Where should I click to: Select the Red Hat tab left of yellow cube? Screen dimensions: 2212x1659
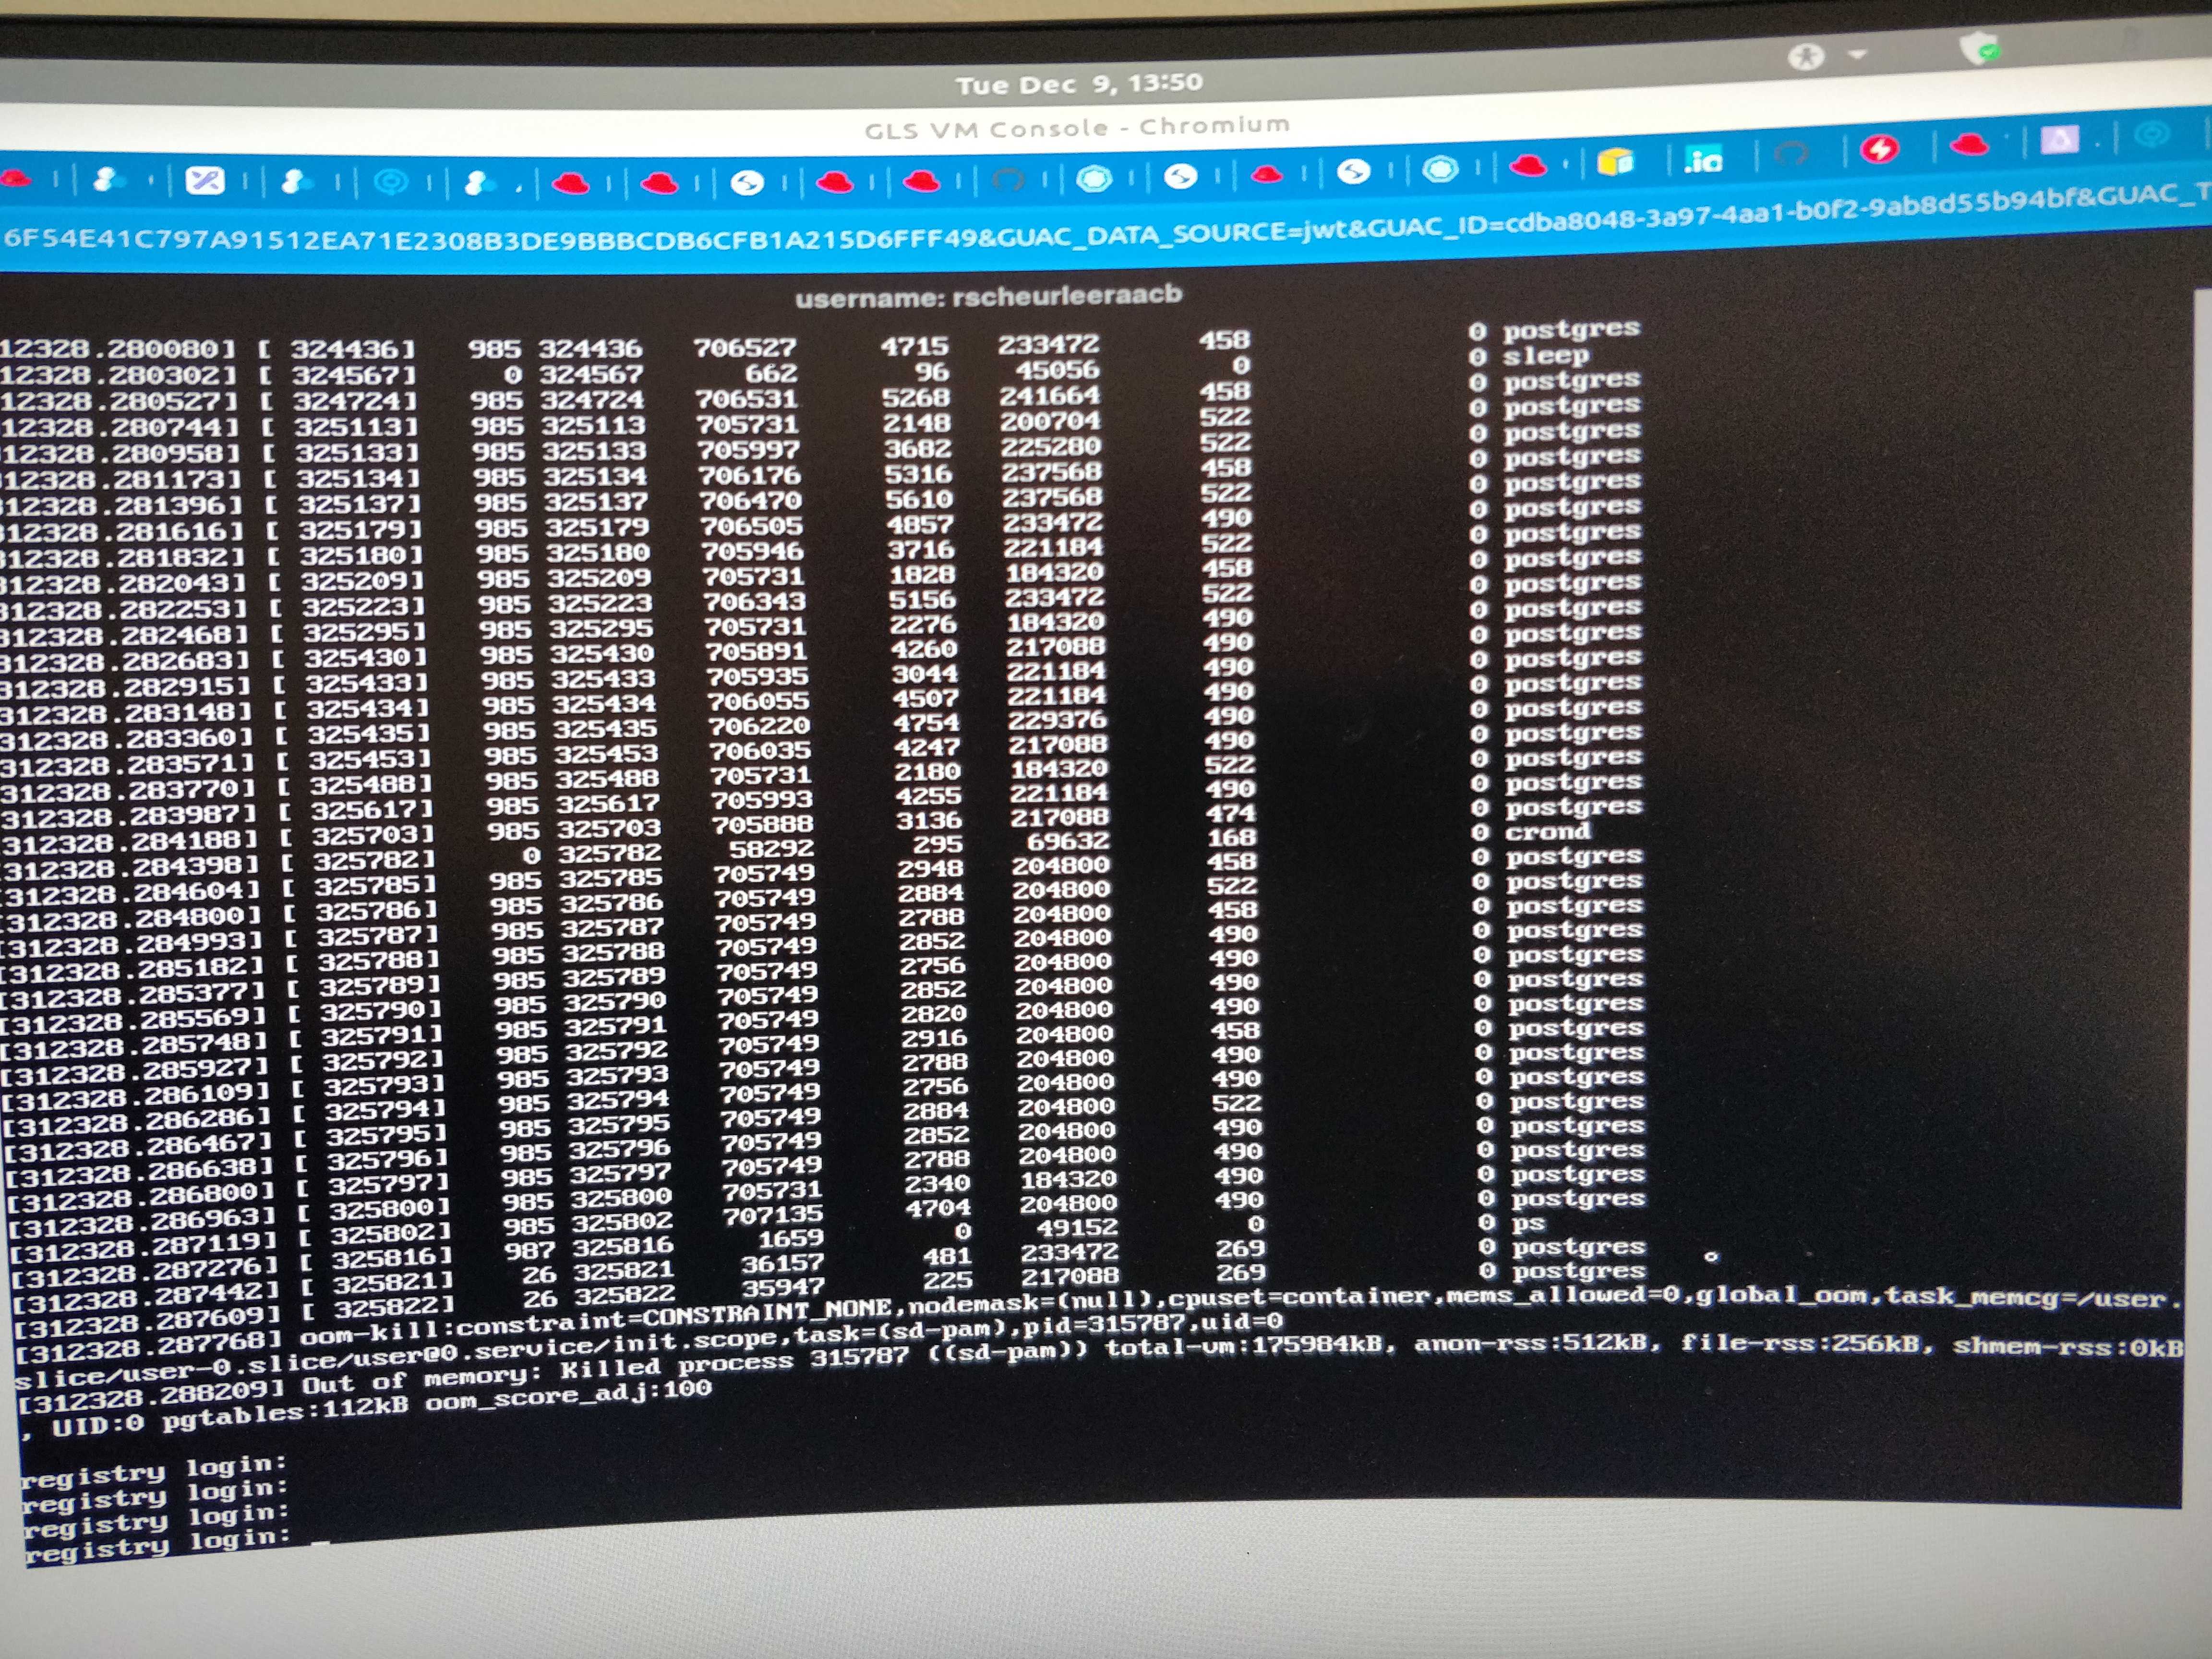coord(1527,165)
